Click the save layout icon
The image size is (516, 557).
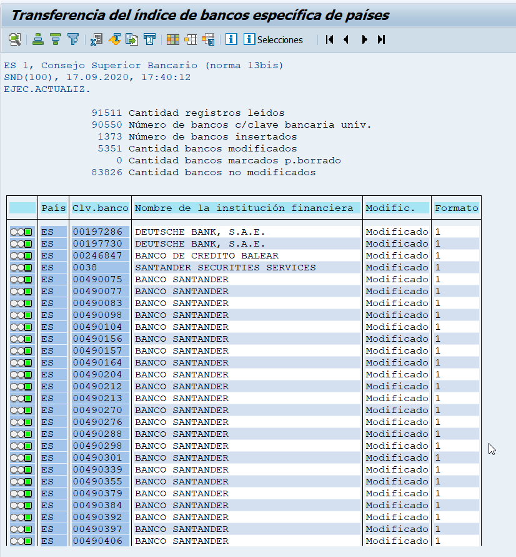(208, 39)
